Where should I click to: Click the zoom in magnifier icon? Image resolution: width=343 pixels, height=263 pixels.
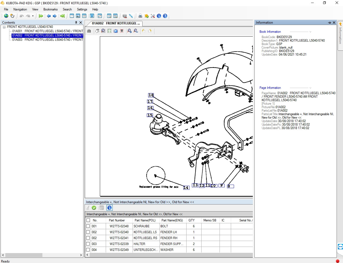pyautogui.click(x=130, y=31)
